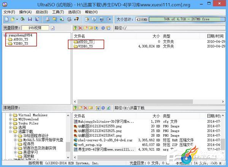Click the blue info Properties toolbar icon
Image resolution: width=228 pixels, height=167 pixels.
click(94, 19)
